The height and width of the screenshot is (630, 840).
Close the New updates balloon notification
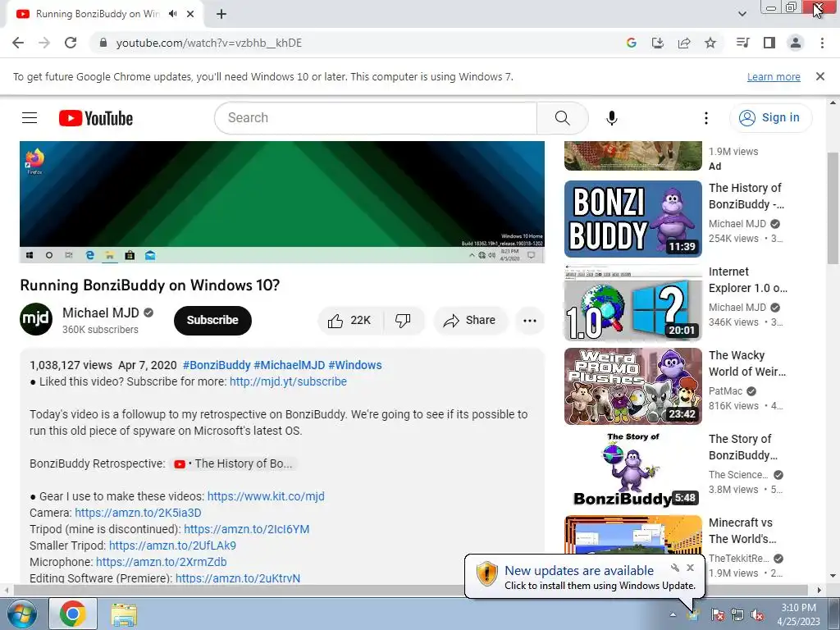(x=690, y=568)
